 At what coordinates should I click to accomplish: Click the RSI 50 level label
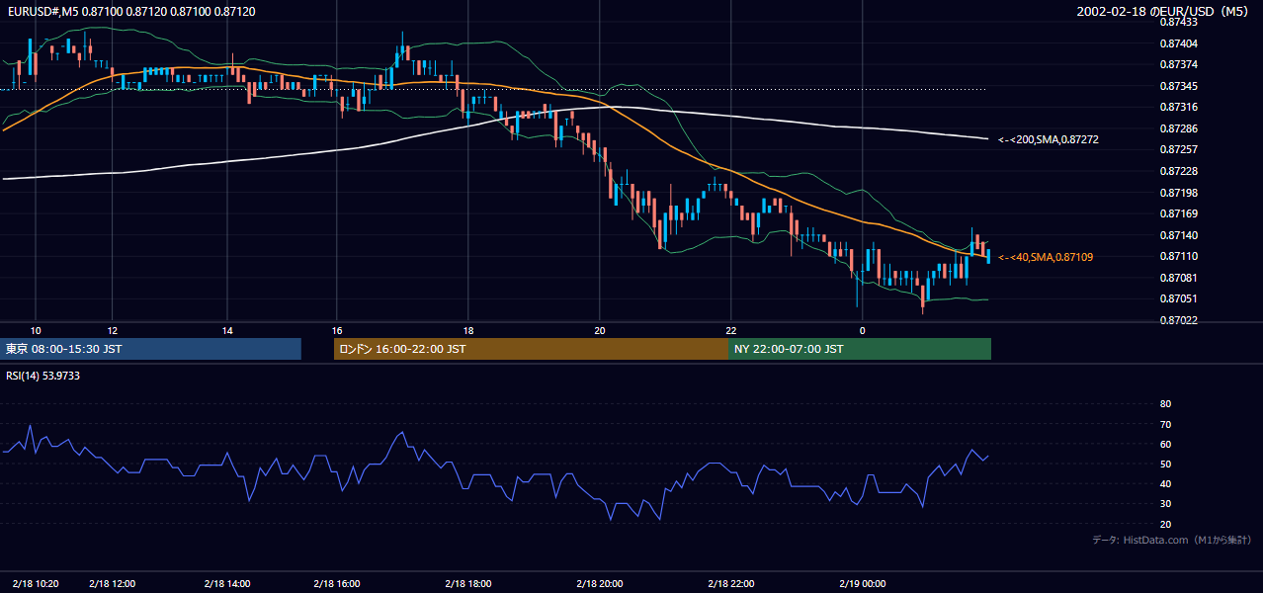point(1165,464)
